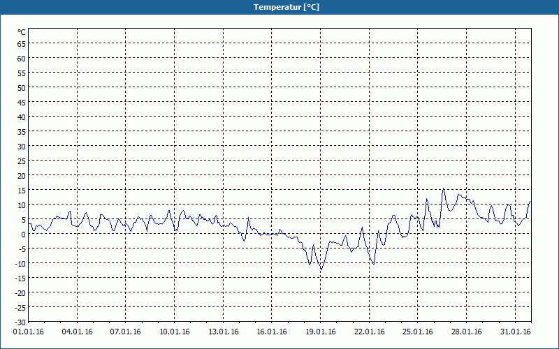Select the 30 value on temperature axis
This screenshot has width=559, height=349.
[22, 147]
